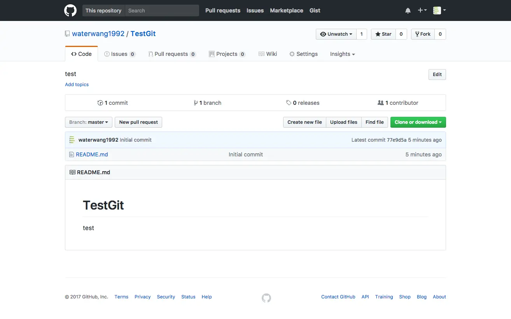Open the 1 commit link
The width and height of the screenshot is (511, 319).
point(113,103)
